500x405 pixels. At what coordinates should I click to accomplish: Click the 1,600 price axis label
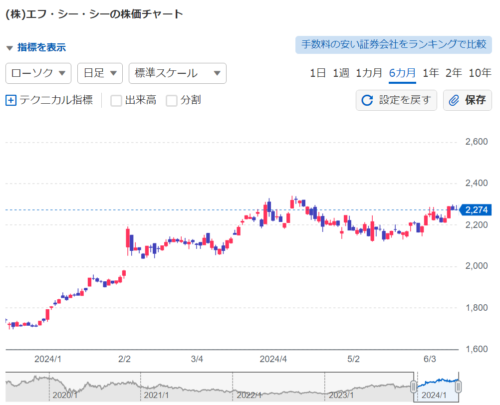477,349
